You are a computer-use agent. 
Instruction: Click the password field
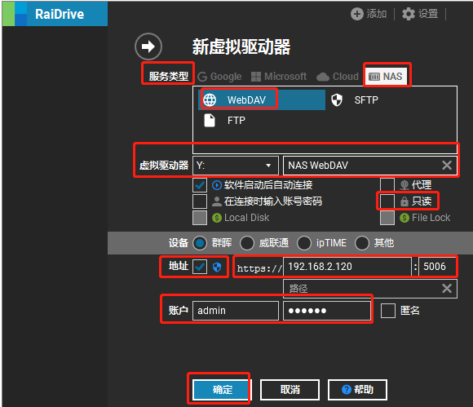coord(327,311)
